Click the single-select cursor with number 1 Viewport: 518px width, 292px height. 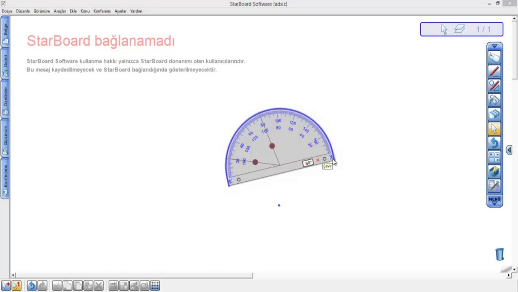tap(16, 286)
